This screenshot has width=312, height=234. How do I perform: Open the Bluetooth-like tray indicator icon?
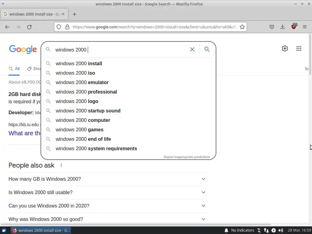259,230
